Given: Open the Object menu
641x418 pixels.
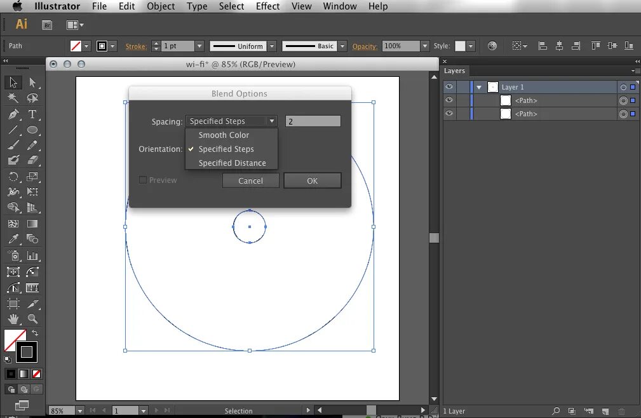Looking at the screenshot, I should (x=161, y=6).
